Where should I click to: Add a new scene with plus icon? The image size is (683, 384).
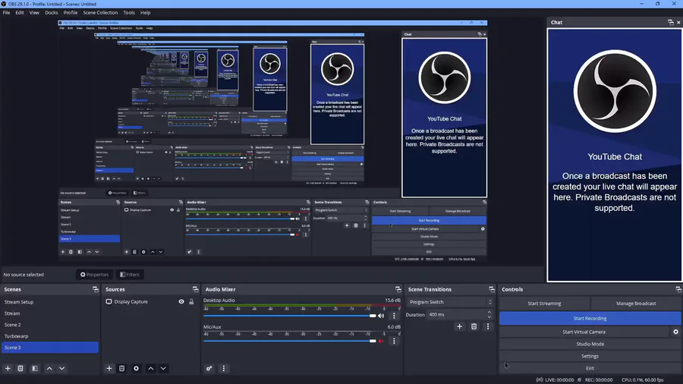8,368
